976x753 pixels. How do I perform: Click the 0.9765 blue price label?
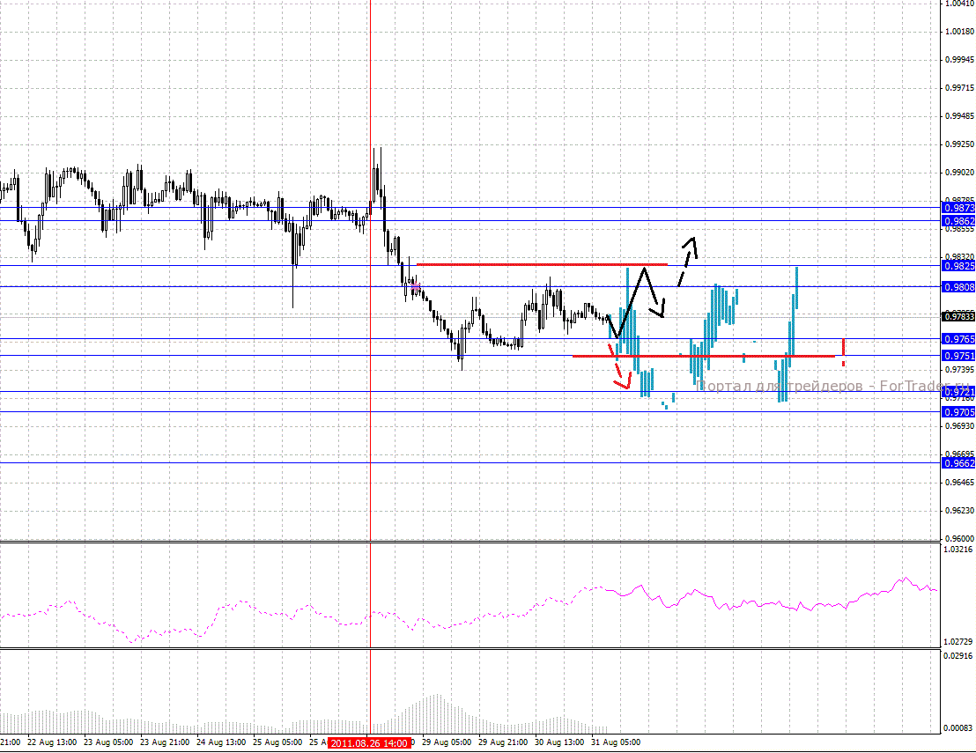click(958, 339)
